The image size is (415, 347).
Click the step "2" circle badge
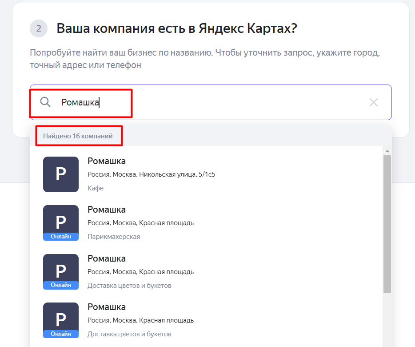coord(39,29)
